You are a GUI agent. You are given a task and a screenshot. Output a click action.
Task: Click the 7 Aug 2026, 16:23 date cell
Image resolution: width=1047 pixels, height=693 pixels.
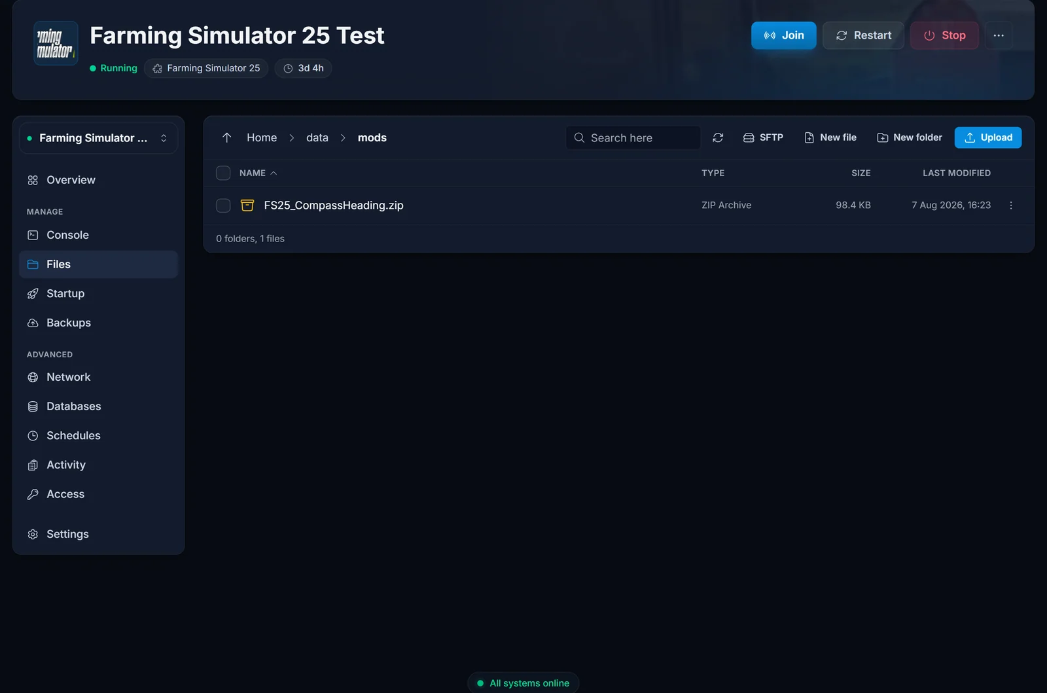click(951, 205)
